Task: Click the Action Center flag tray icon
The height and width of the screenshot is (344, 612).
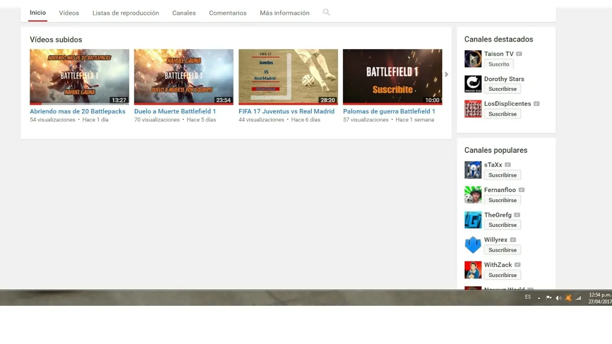Action: [x=549, y=298]
